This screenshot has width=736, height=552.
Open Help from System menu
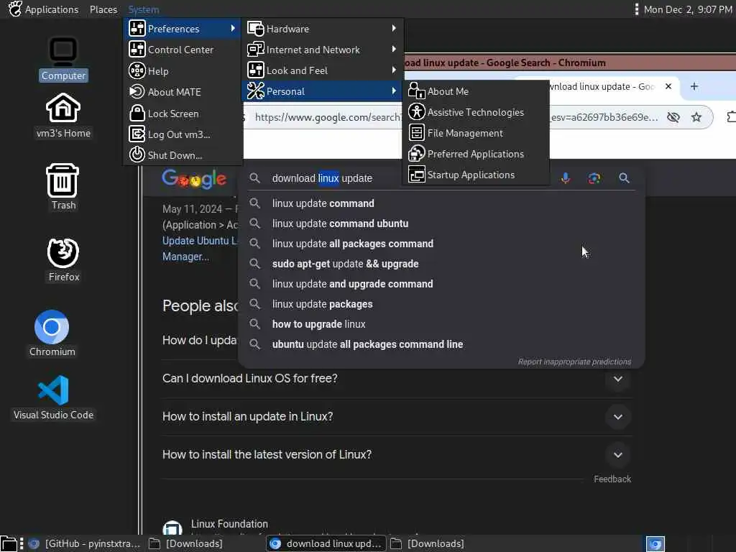point(182,71)
